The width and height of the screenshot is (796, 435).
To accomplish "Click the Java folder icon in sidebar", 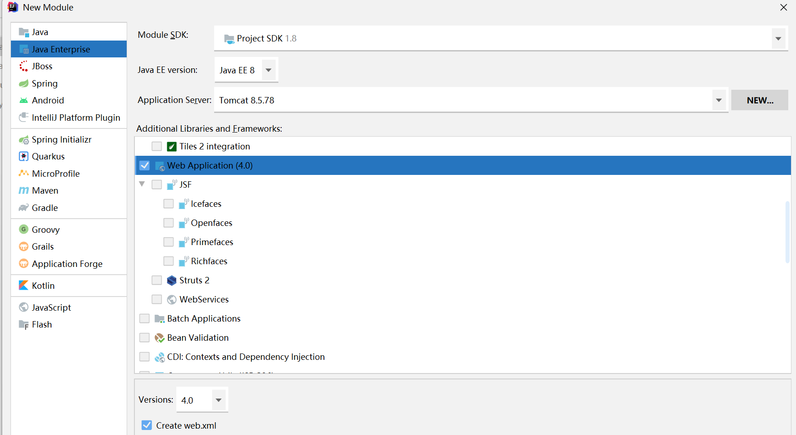I will pos(24,32).
